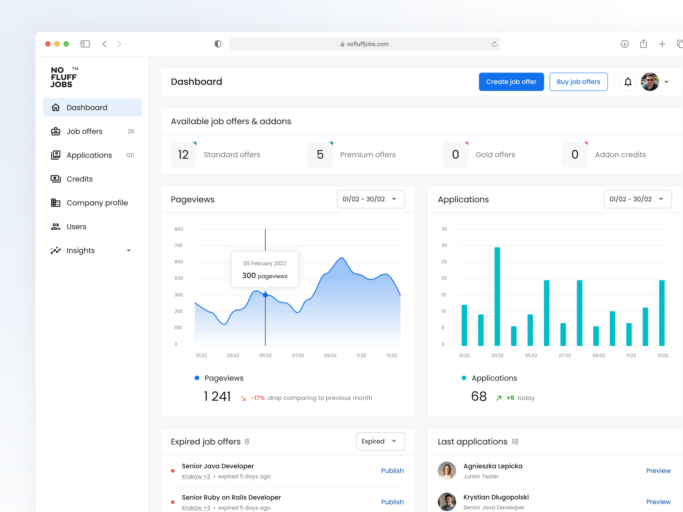The image size is (683, 512).
Task: Select Dashboard in the sidebar
Action: click(87, 107)
